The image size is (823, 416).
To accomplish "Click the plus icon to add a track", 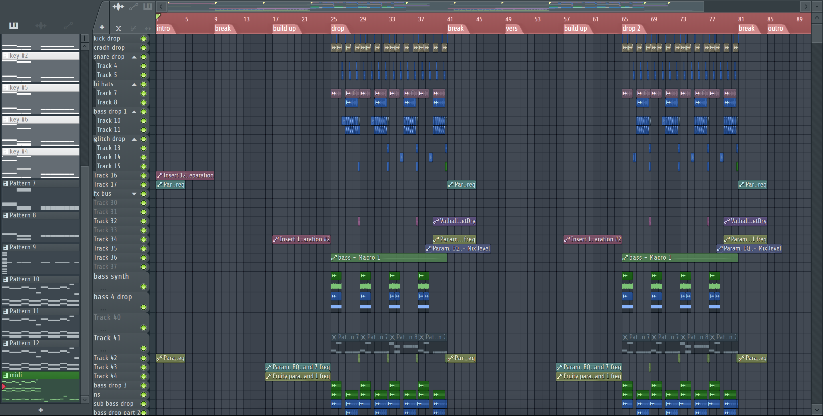I will click(102, 27).
